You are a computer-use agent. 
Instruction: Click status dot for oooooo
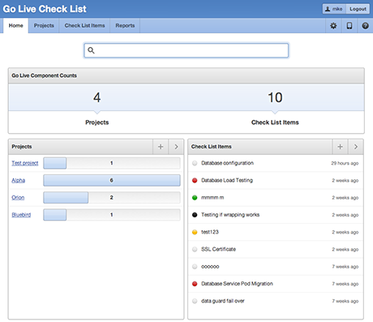click(x=195, y=267)
